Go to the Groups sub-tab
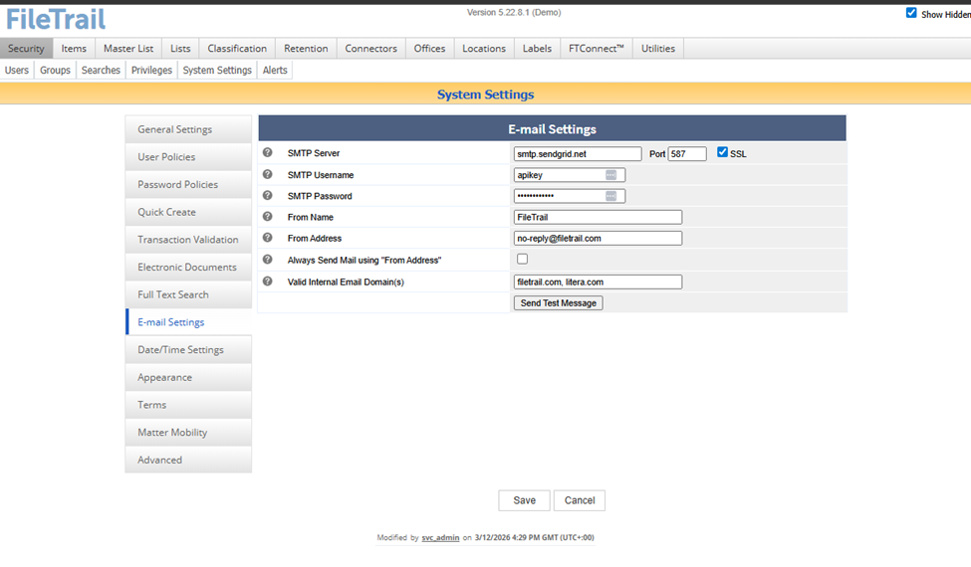 55,70
